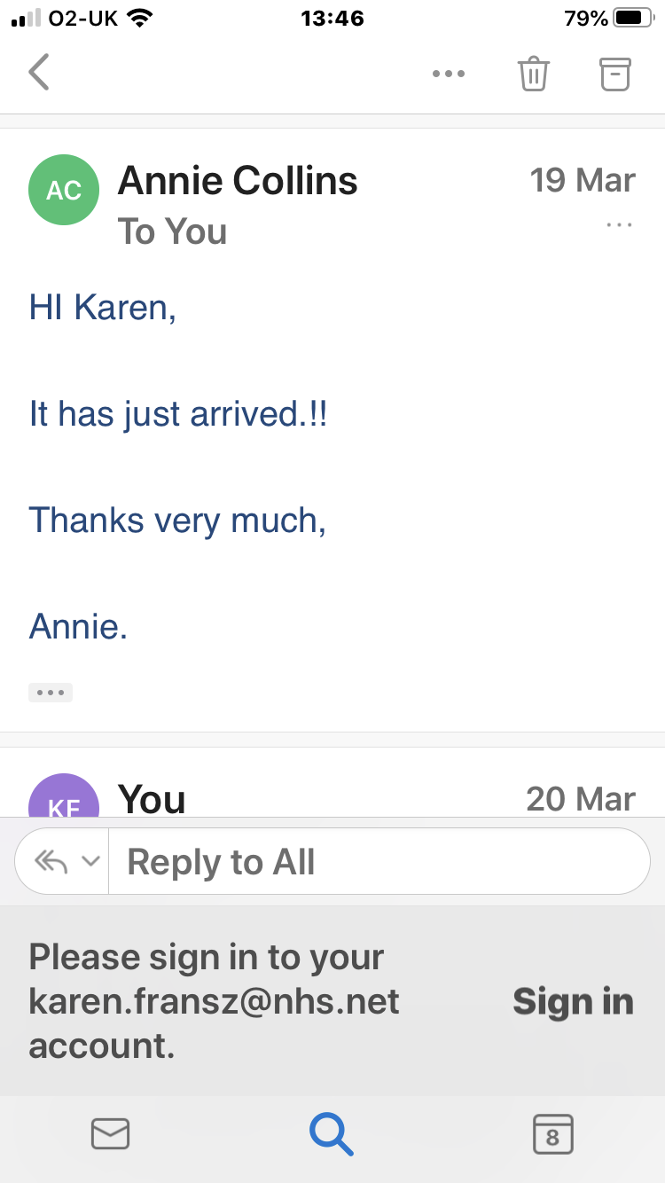The image size is (665, 1183).
Task: Expand the 'To You' recipient details
Action: [x=173, y=231]
